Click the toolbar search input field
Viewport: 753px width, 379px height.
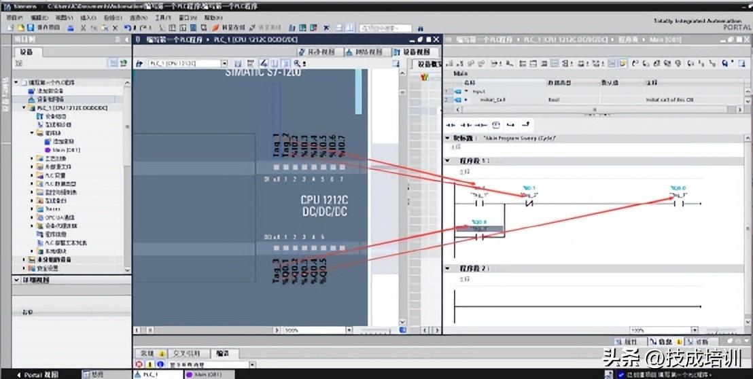385,29
